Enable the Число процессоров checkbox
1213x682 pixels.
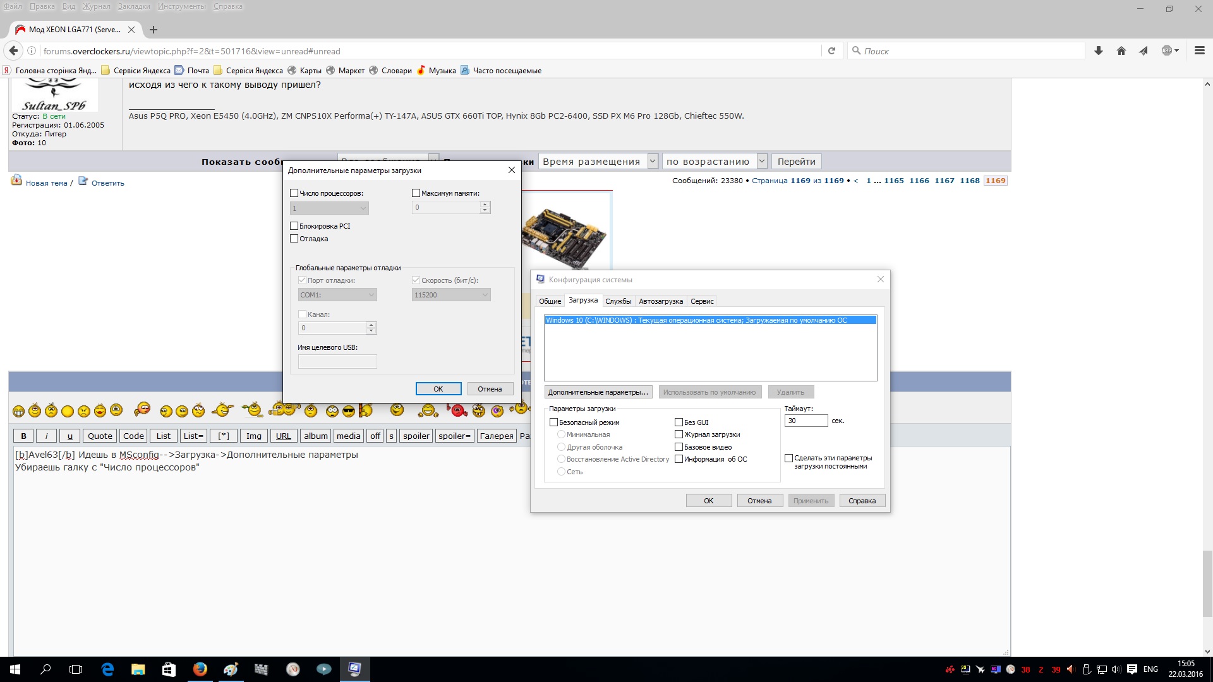tap(294, 193)
